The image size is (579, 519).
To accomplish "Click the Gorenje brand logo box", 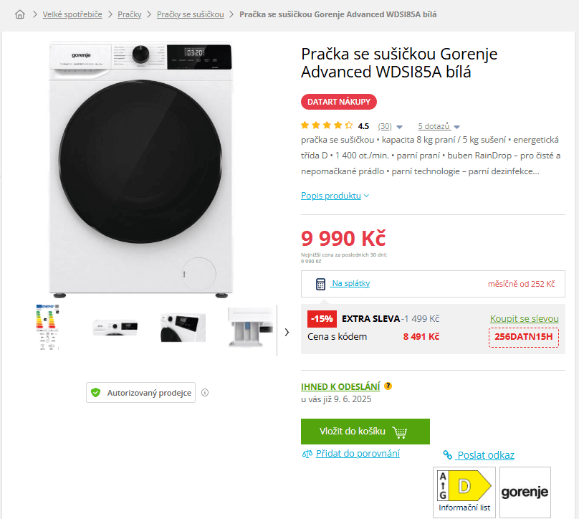I will tap(525, 492).
